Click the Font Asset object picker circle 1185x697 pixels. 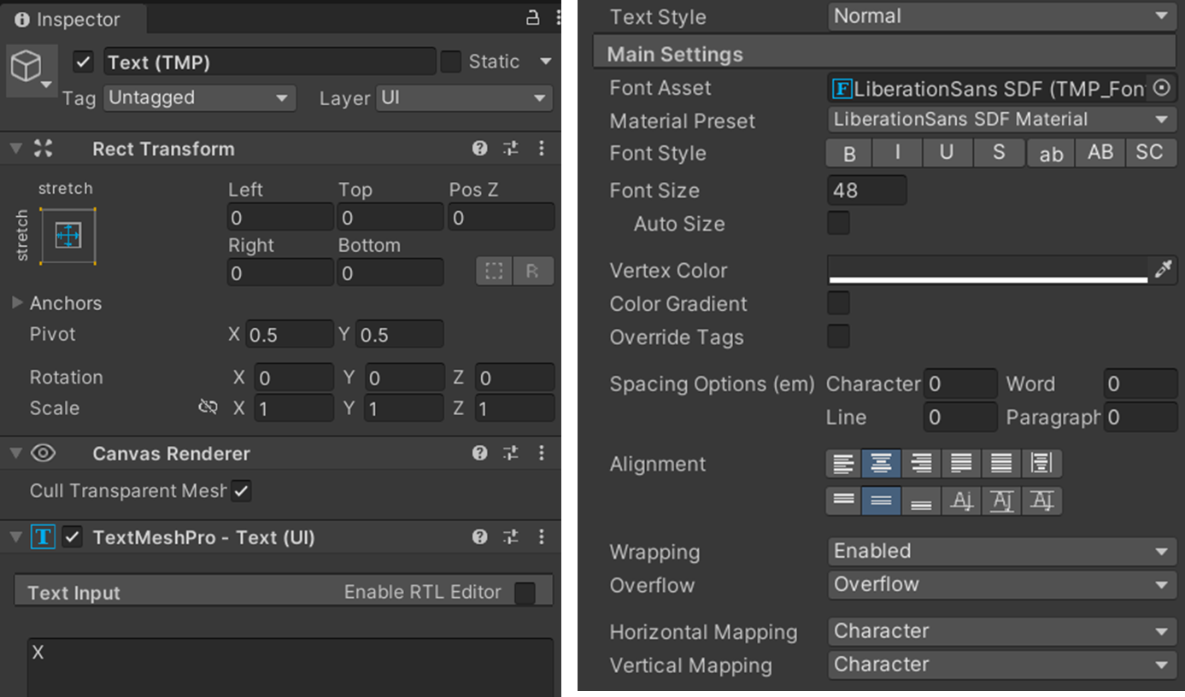coord(1161,88)
